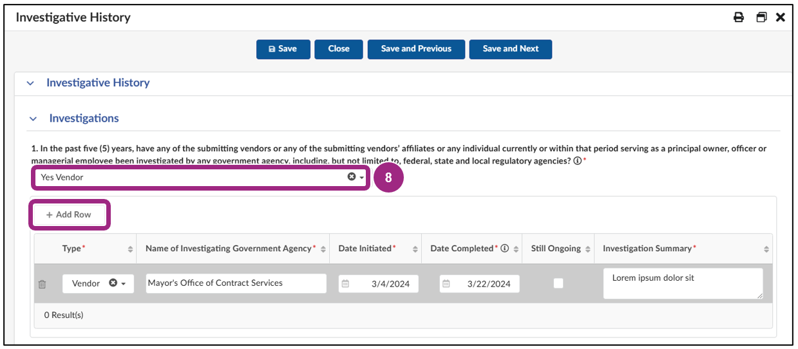Open the Type dropdown in row
This screenshot has height=349, width=798.
[x=123, y=284]
